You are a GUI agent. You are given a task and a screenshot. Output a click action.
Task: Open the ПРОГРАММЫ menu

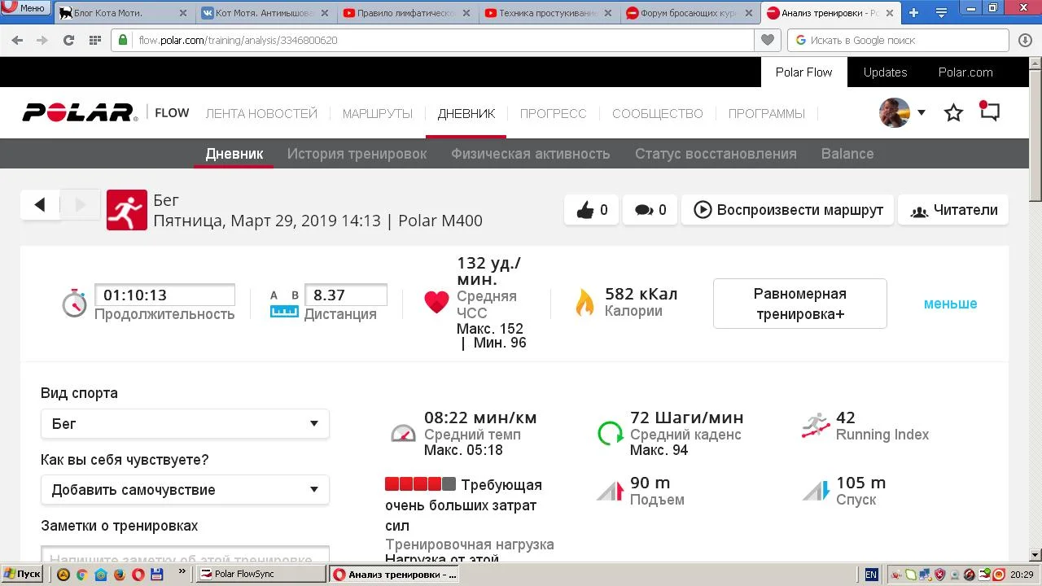(x=767, y=114)
